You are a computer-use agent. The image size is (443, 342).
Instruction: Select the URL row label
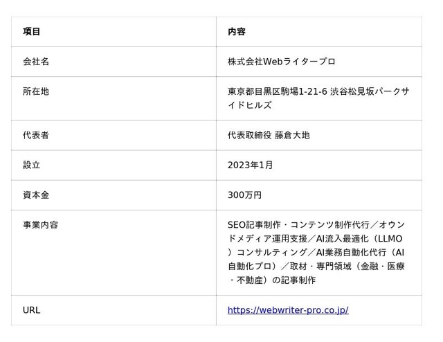pos(31,310)
